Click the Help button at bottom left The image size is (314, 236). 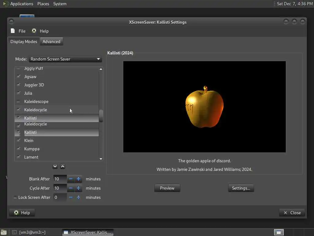point(22,213)
